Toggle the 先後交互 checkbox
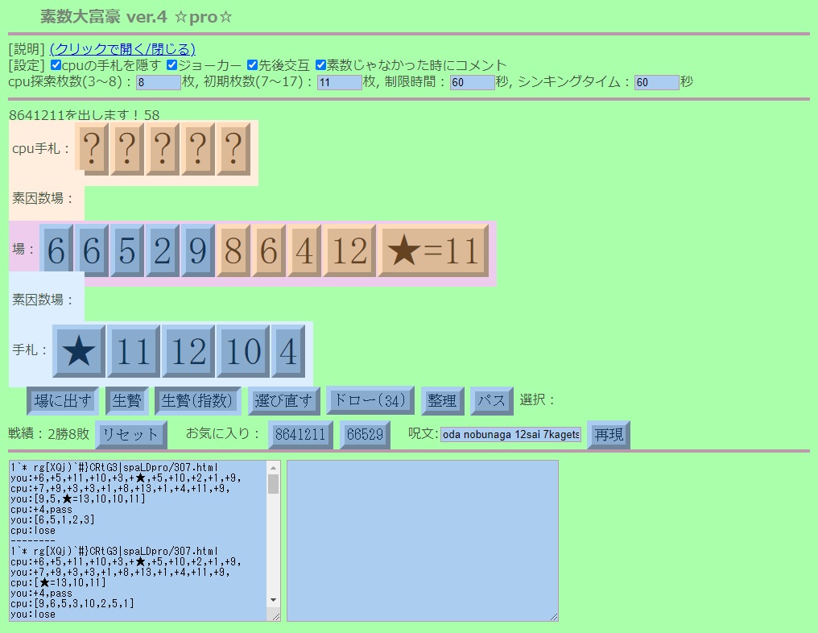This screenshot has height=633, width=818. 253,65
